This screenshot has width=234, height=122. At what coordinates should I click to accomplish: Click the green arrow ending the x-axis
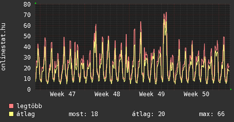(231, 89)
